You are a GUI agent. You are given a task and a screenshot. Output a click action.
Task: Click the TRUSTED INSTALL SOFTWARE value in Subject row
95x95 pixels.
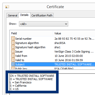(x=75, y=64)
